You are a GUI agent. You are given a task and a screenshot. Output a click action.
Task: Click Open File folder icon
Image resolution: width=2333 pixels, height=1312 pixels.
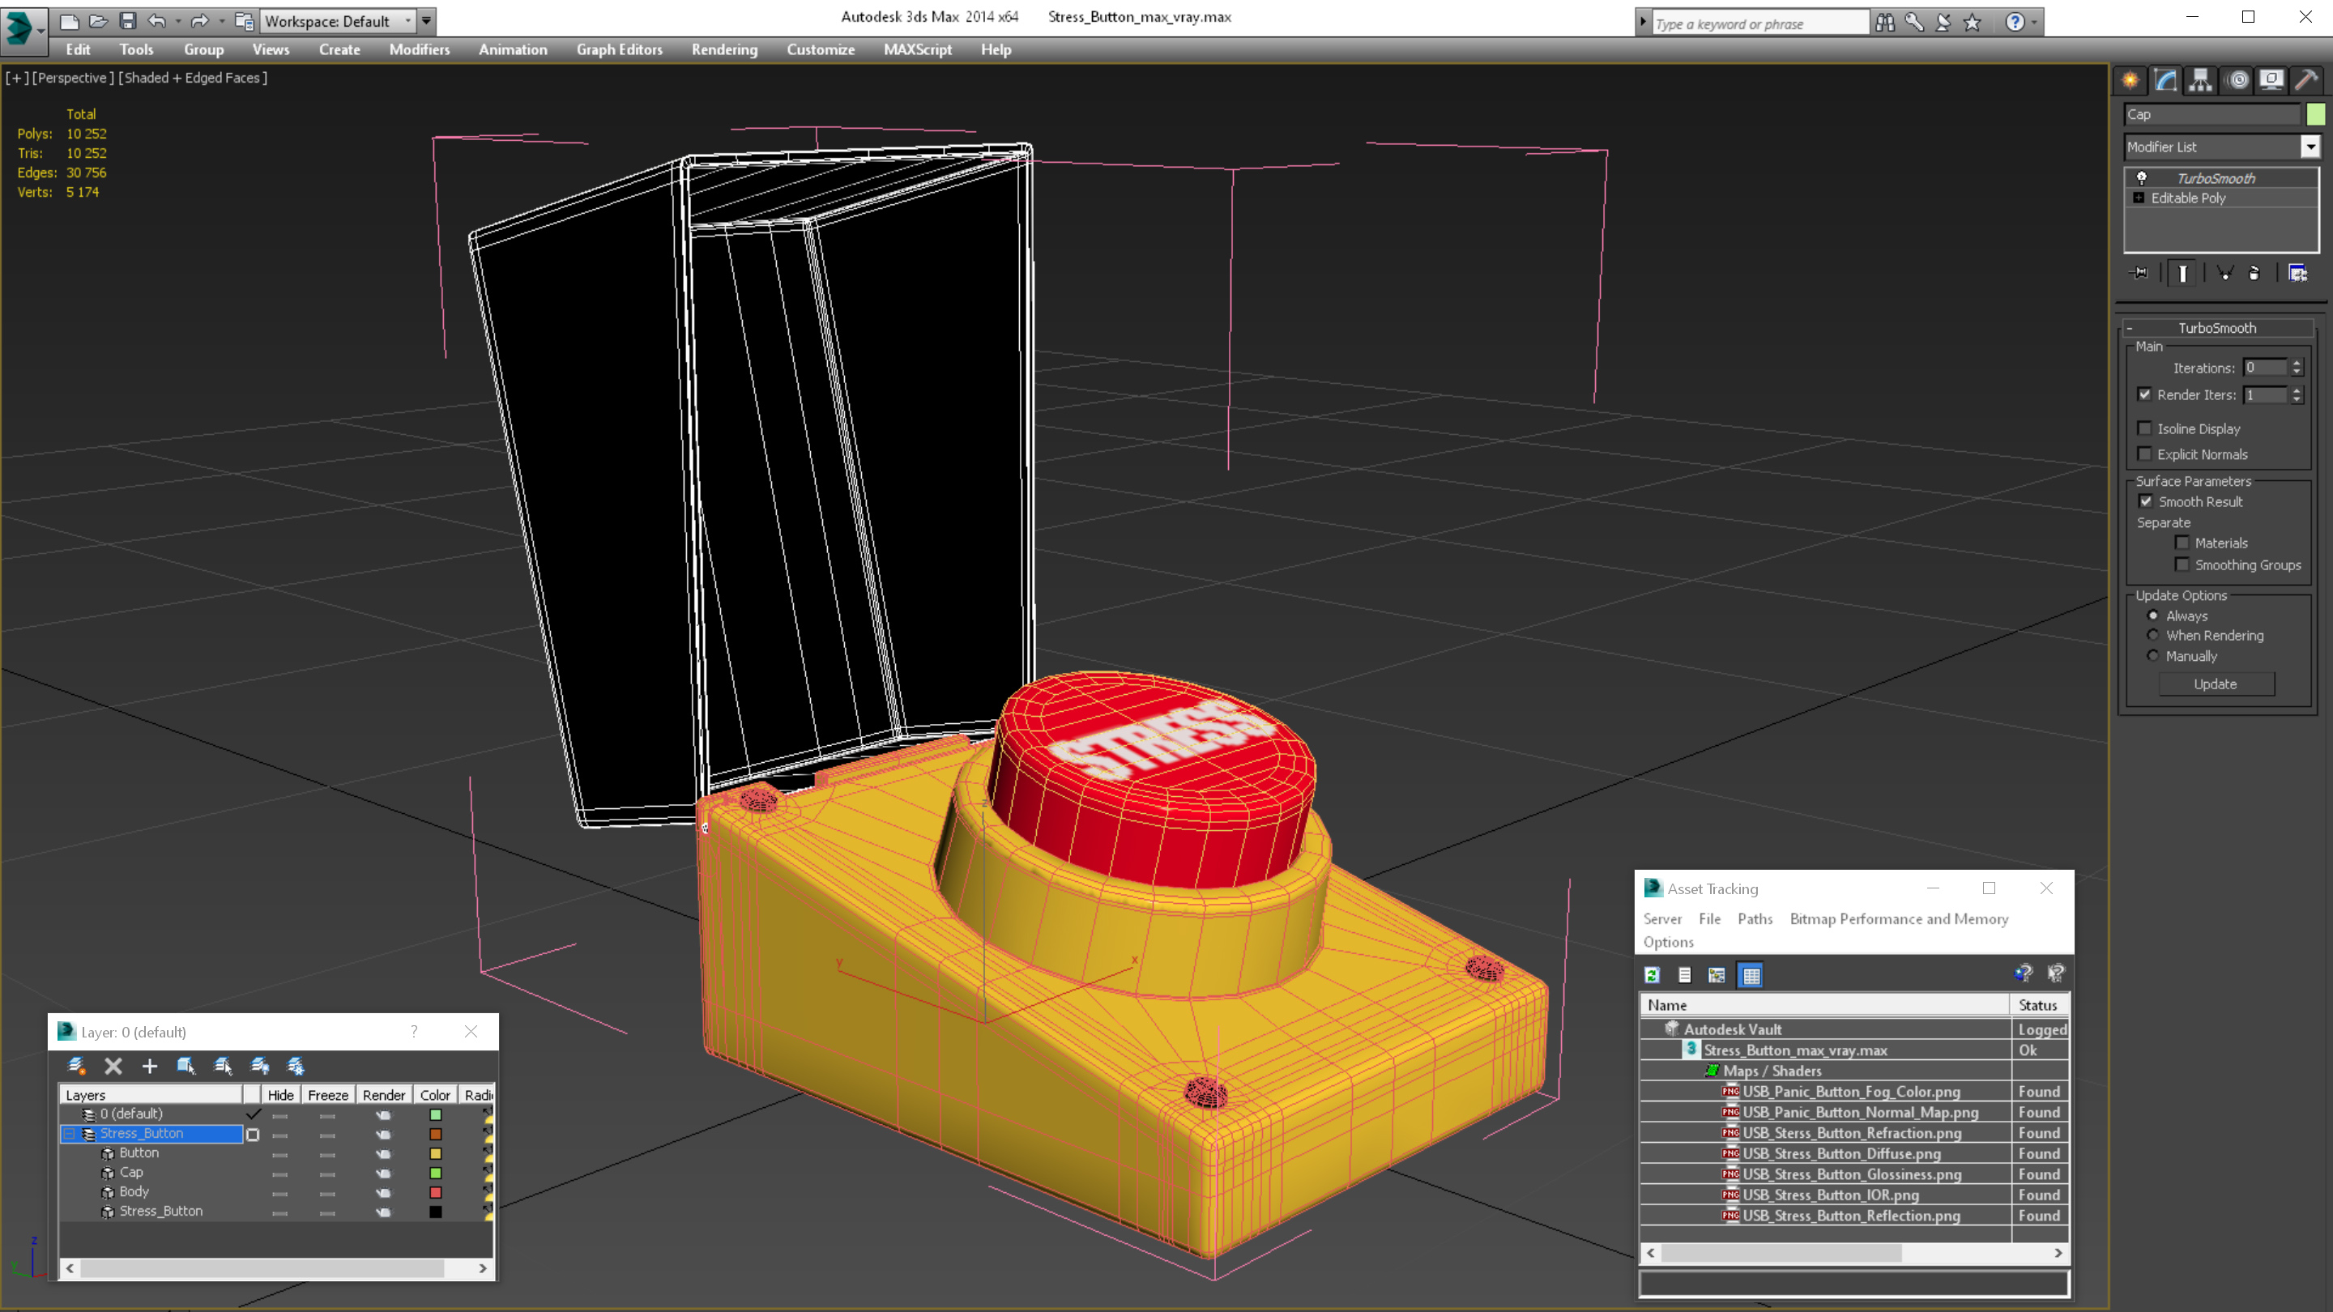[98, 21]
